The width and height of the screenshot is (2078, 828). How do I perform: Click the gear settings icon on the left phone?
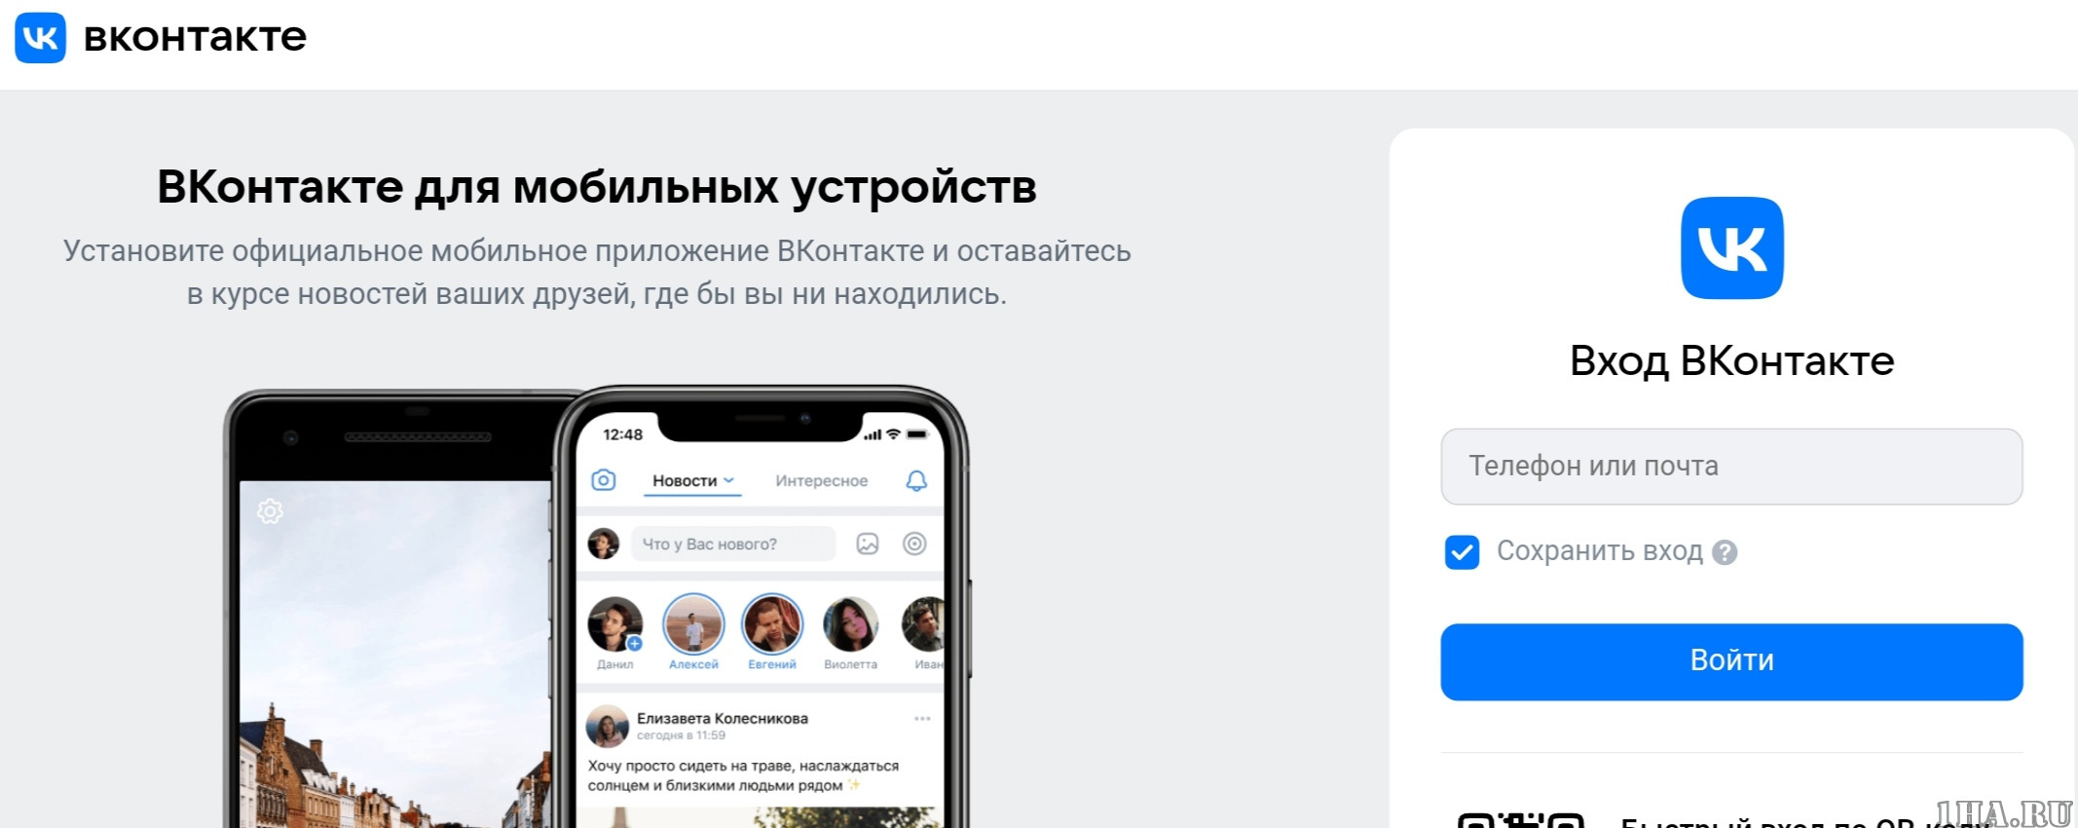tap(270, 511)
